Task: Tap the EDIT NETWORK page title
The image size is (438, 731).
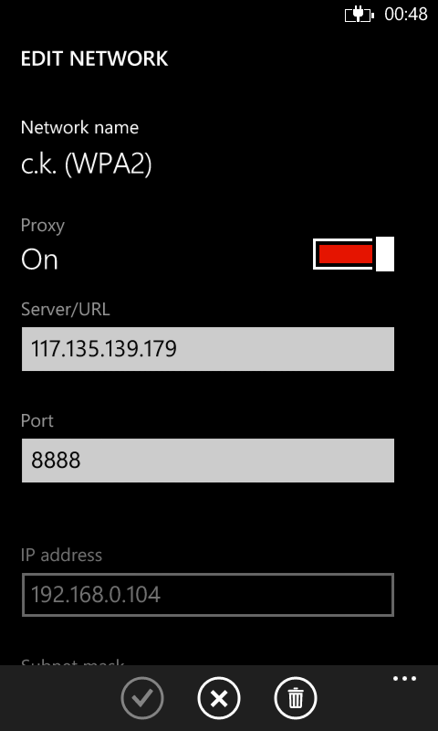Action: (x=95, y=58)
